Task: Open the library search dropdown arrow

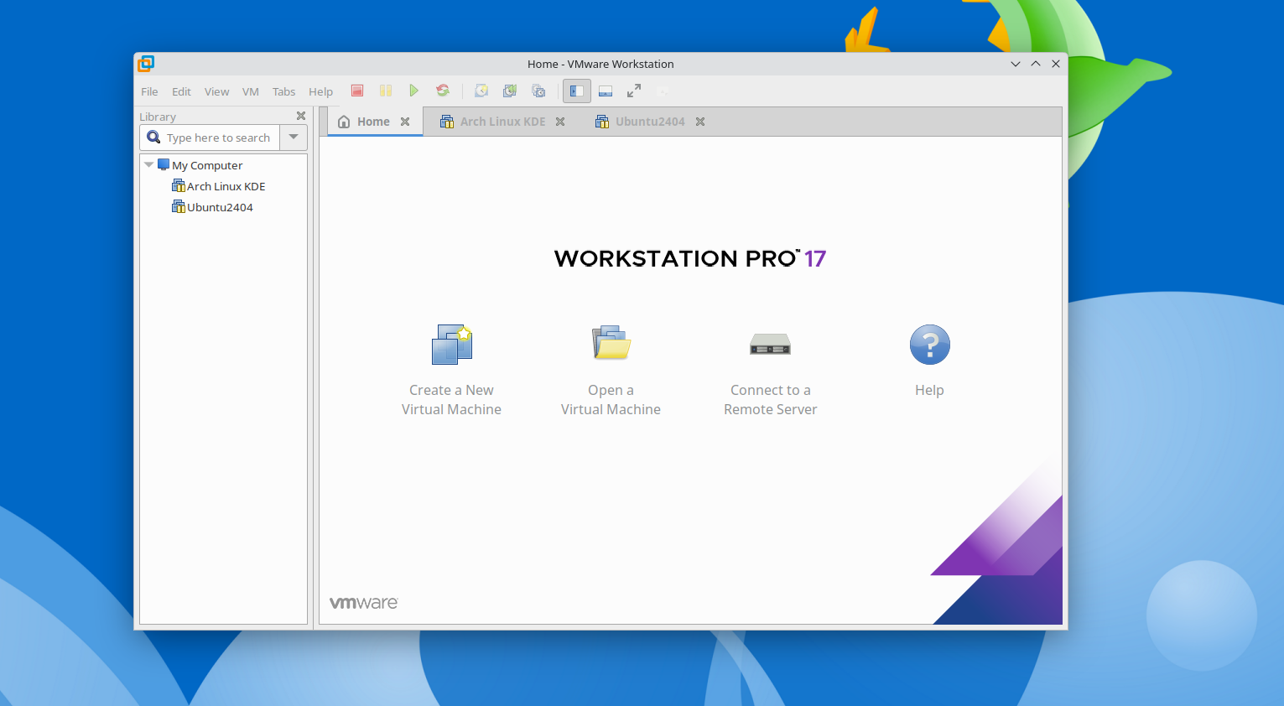Action: [x=294, y=138]
